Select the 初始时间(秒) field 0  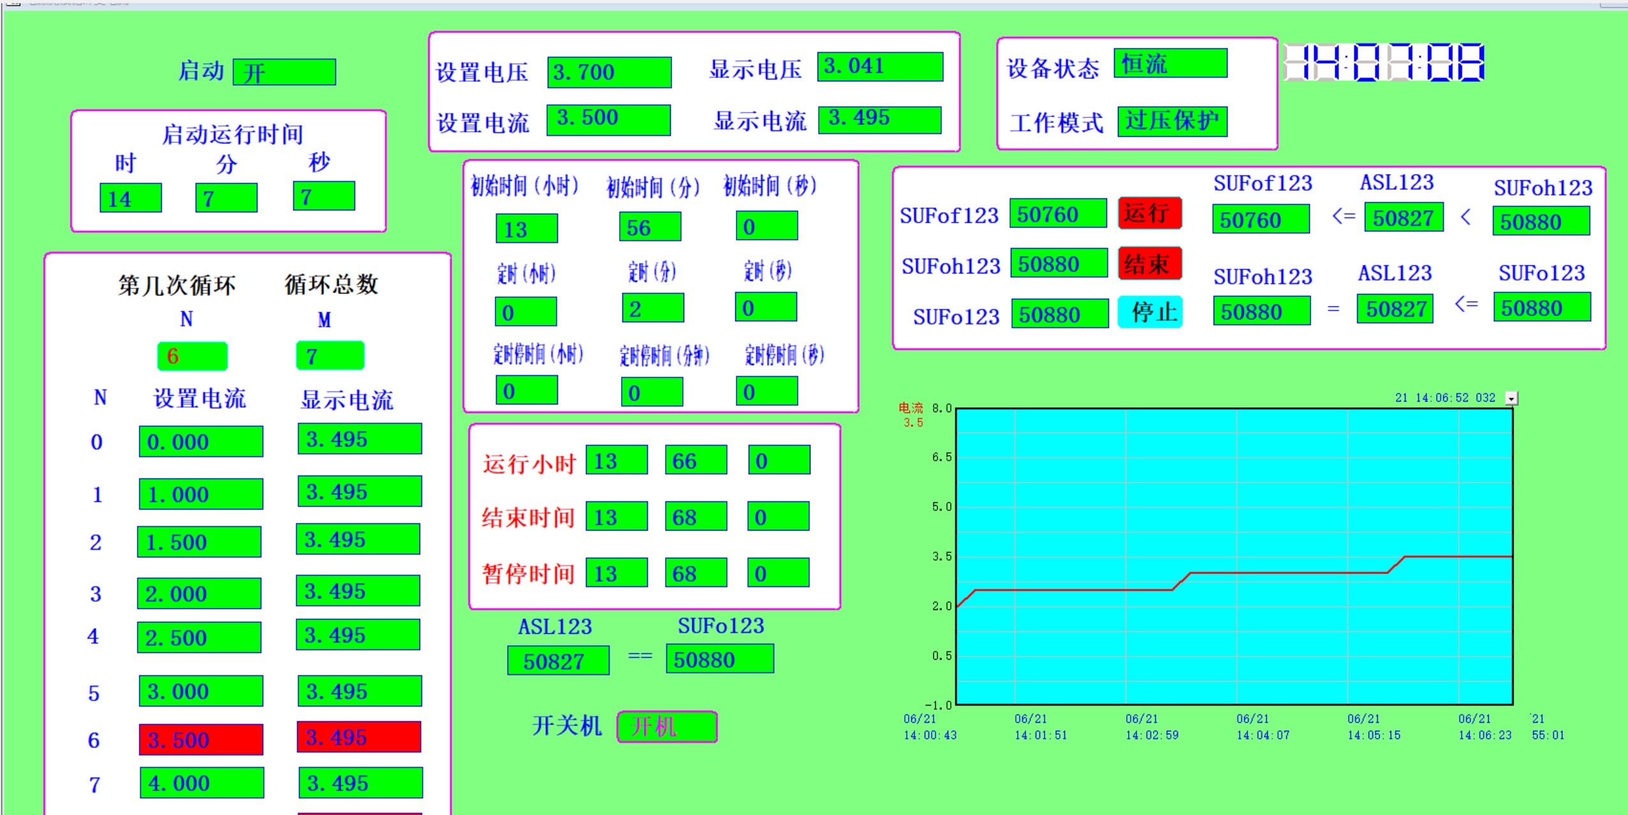pyautogui.click(x=766, y=226)
